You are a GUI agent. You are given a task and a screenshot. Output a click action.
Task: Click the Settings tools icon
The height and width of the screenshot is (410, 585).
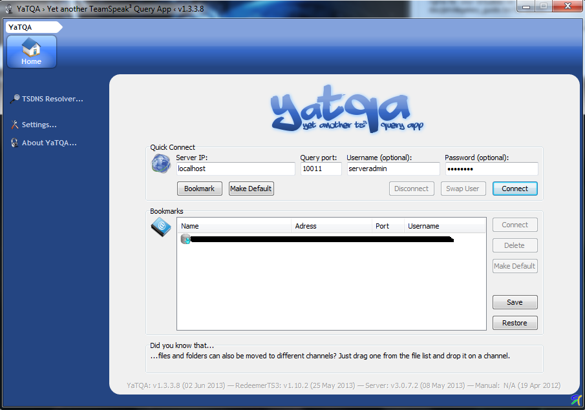pyautogui.click(x=15, y=125)
